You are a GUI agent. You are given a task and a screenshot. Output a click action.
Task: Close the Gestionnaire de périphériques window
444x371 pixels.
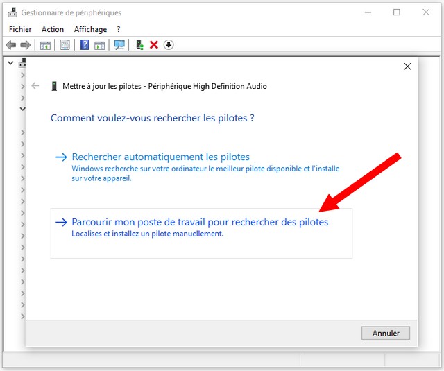(x=426, y=12)
